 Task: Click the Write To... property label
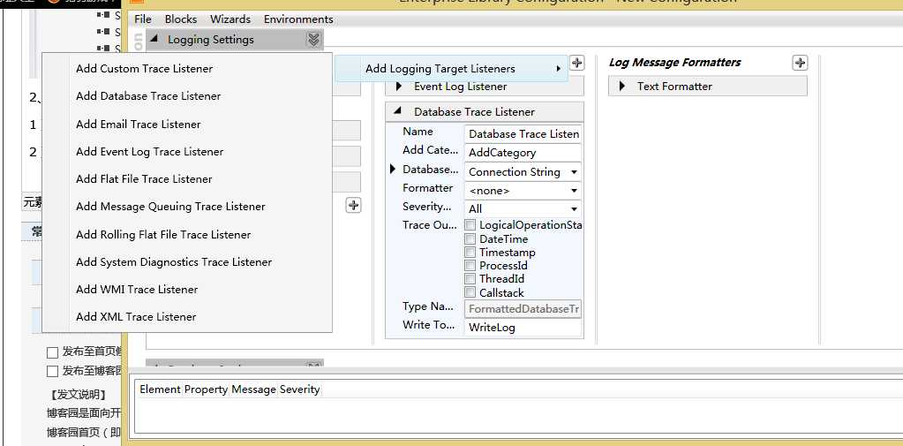pos(428,325)
